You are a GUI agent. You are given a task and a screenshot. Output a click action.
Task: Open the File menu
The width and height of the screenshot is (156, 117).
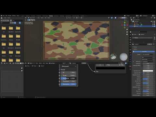coord(4,16)
